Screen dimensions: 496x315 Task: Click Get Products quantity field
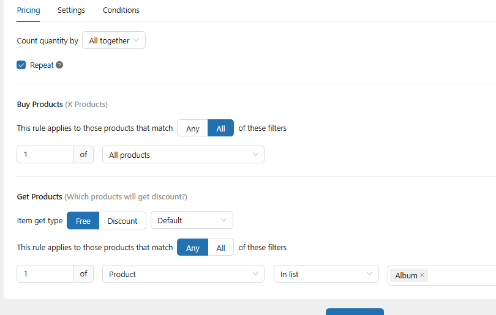(45, 273)
